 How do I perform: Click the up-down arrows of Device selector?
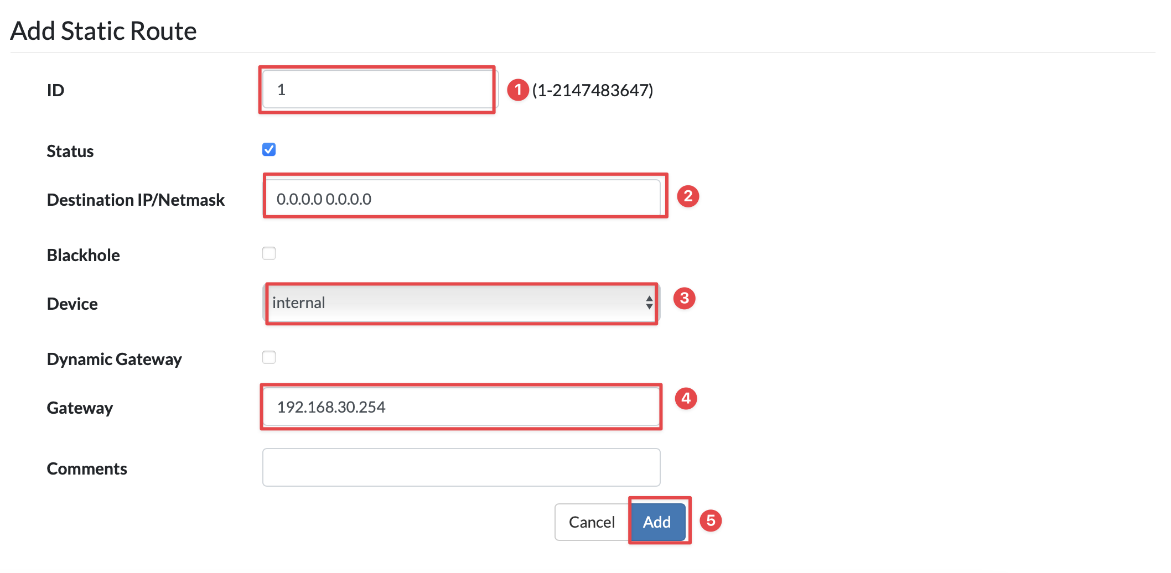click(649, 303)
